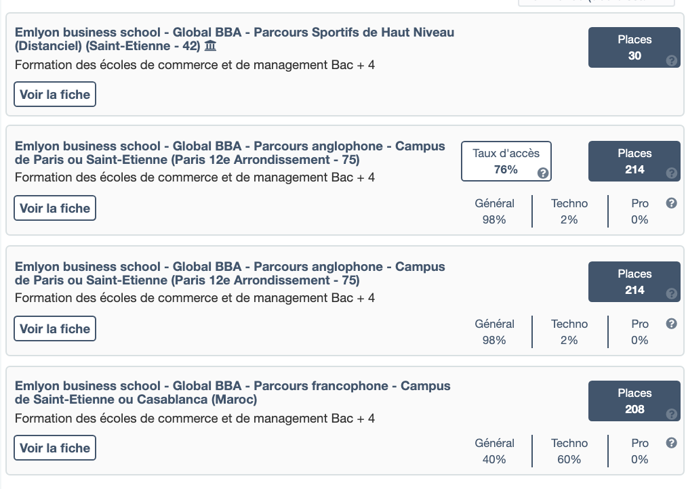This screenshot has height=489, width=686.
Task: Click the help icon beside Pro in the francophone card
Action: tap(671, 443)
